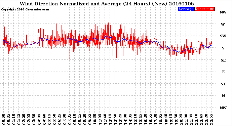Click the 16:20 time axis label
The image size is (232, 126).
click(146, 119)
